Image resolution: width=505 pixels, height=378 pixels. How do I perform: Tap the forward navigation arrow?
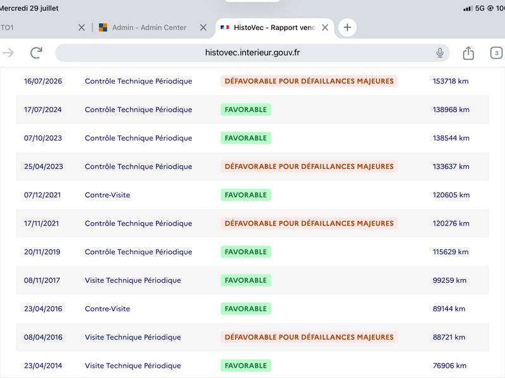8,53
